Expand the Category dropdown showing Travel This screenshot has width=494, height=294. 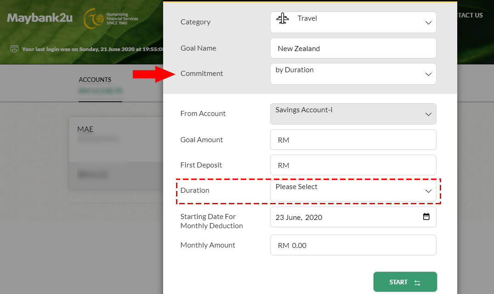click(x=353, y=23)
